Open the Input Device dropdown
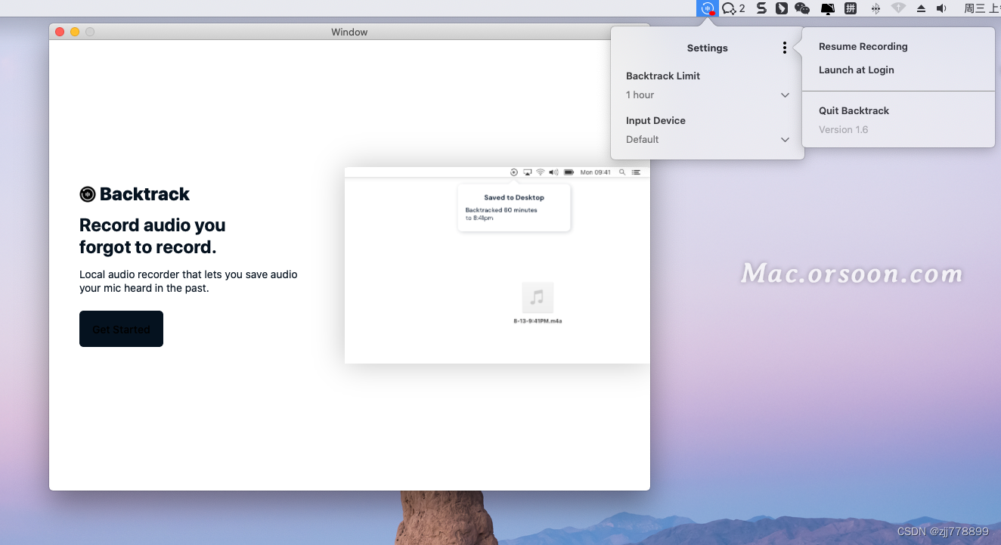The height and width of the screenshot is (545, 1001). click(x=785, y=139)
